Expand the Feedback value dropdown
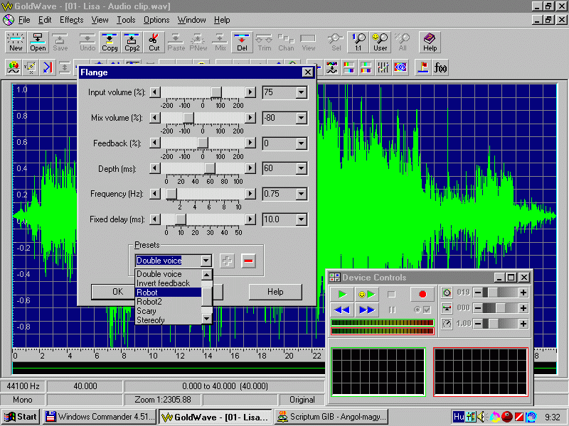 pos(301,144)
